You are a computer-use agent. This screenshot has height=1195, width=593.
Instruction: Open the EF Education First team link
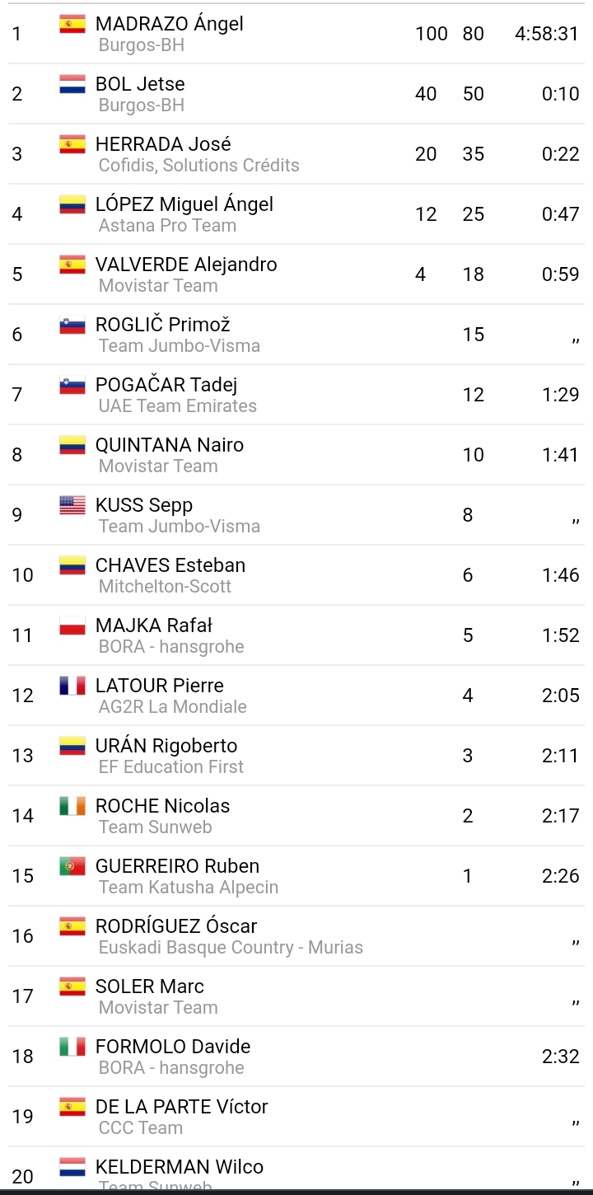171,767
